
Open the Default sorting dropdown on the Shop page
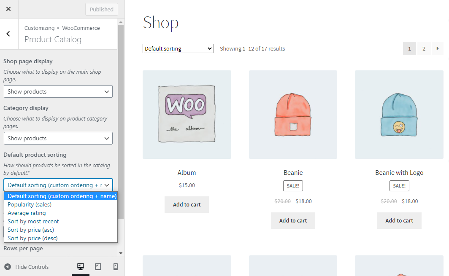pos(178,48)
